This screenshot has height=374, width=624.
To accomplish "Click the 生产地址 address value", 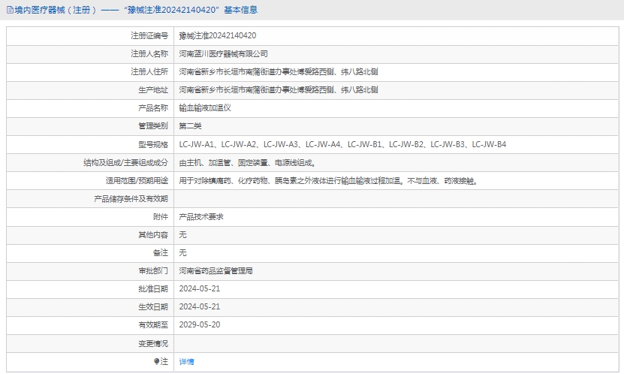I will 278,90.
